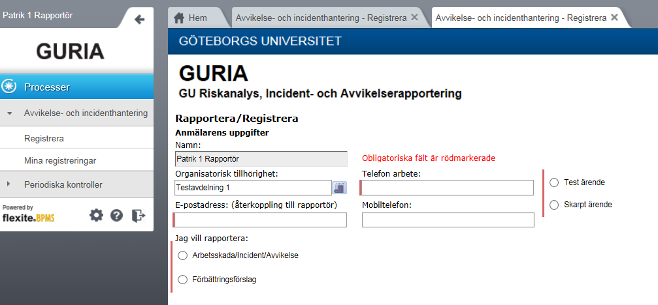Open Mina registreringar in the sidebar
Viewport: 658px width, 305px height.
pos(77,160)
